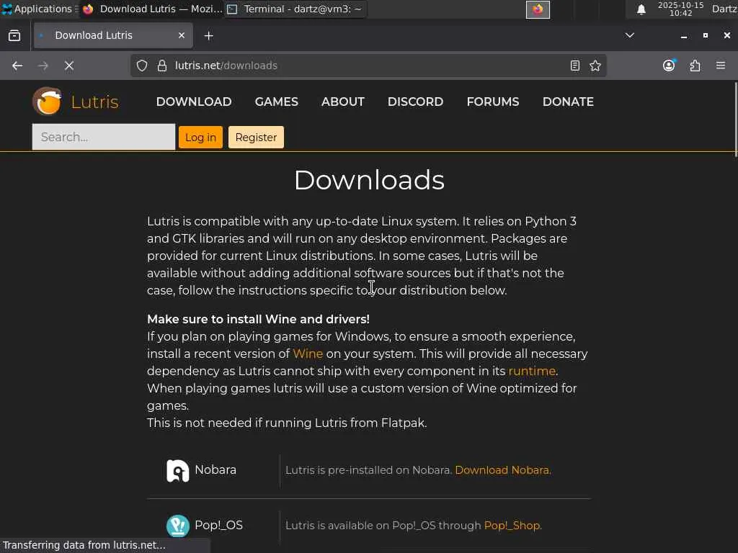738x553 pixels.
Task: Open the notification bell in system panel
Action: [x=641, y=9]
